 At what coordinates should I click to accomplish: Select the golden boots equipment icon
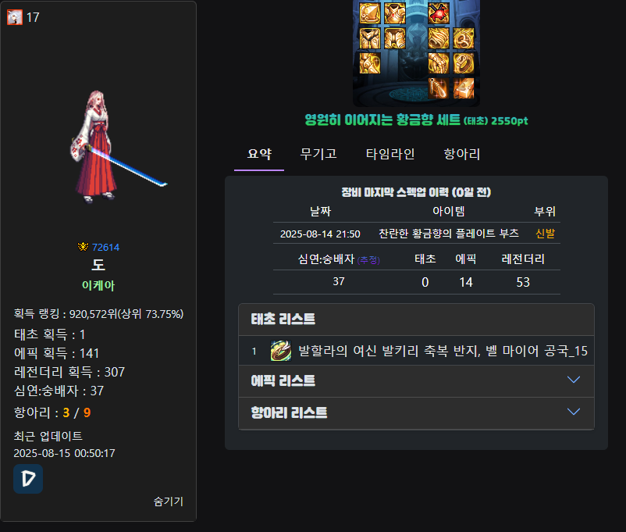click(x=370, y=63)
